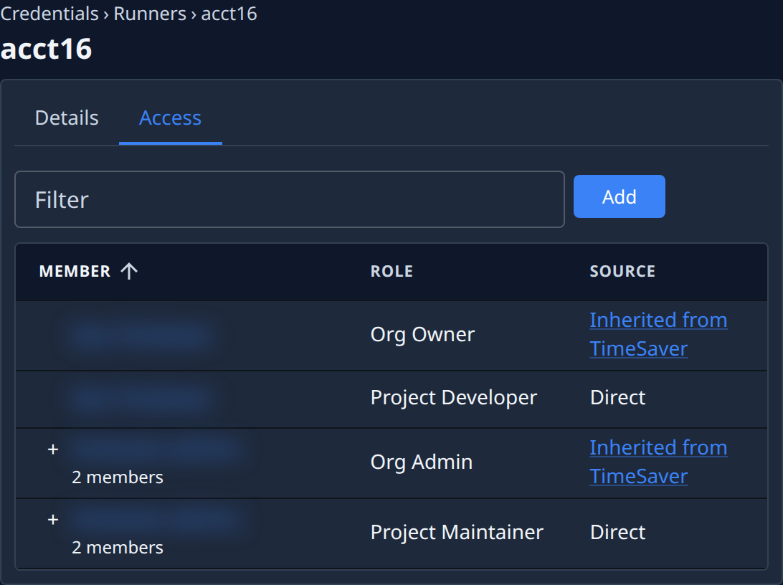The width and height of the screenshot is (783, 585).
Task: Open Inherited from TimeSaver link in Org Owner row
Action: [x=658, y=334]
